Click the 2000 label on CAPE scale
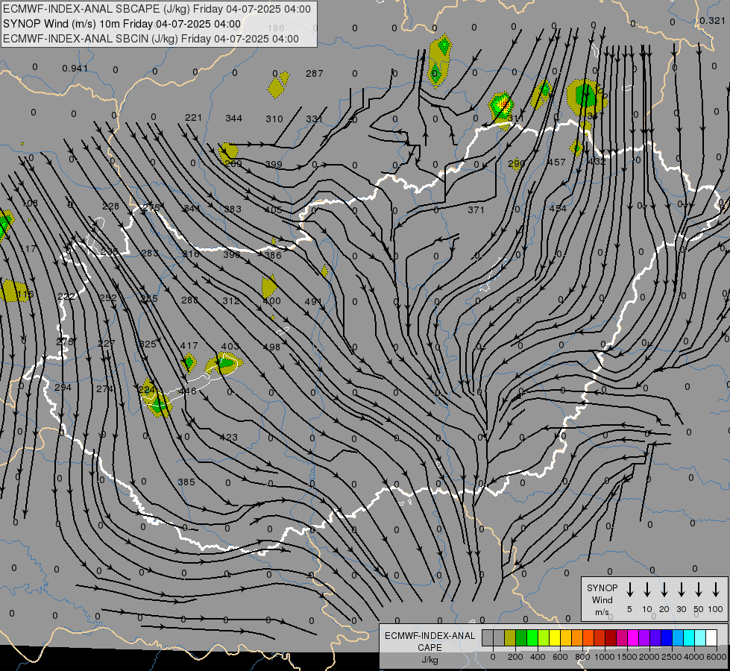Screen dimensions: 730x671 coord(649,657)
